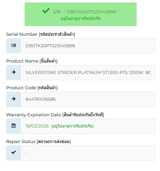Click the green success alert box background

pos(80,14)
